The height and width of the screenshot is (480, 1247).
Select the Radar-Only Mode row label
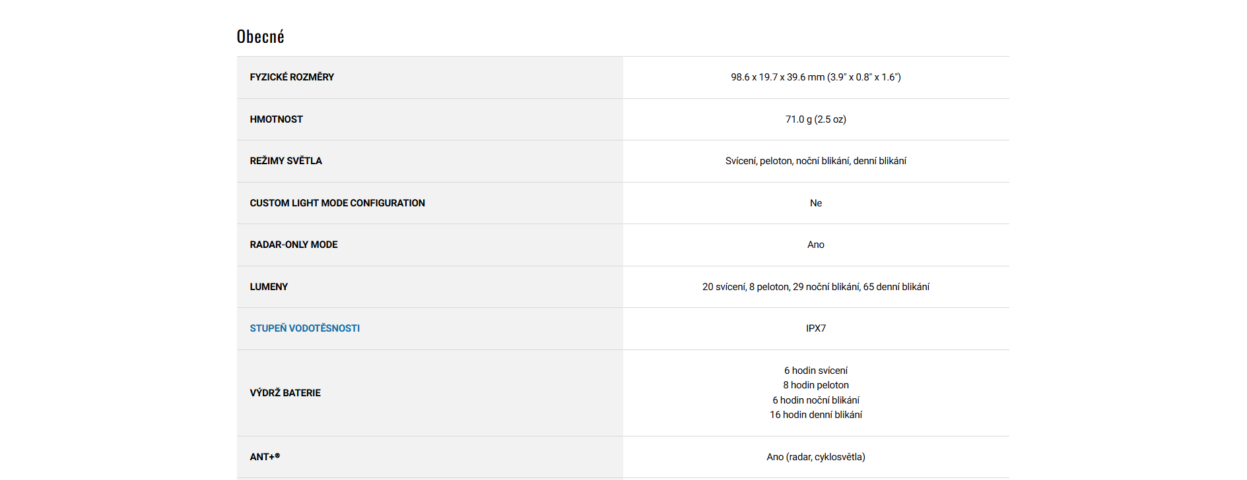[293, 245]
